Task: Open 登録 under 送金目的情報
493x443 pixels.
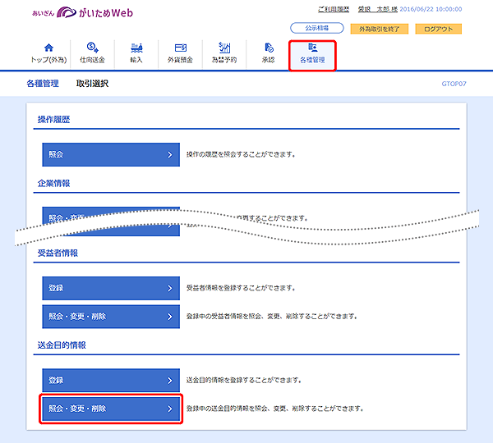Action: click(111, 380)
